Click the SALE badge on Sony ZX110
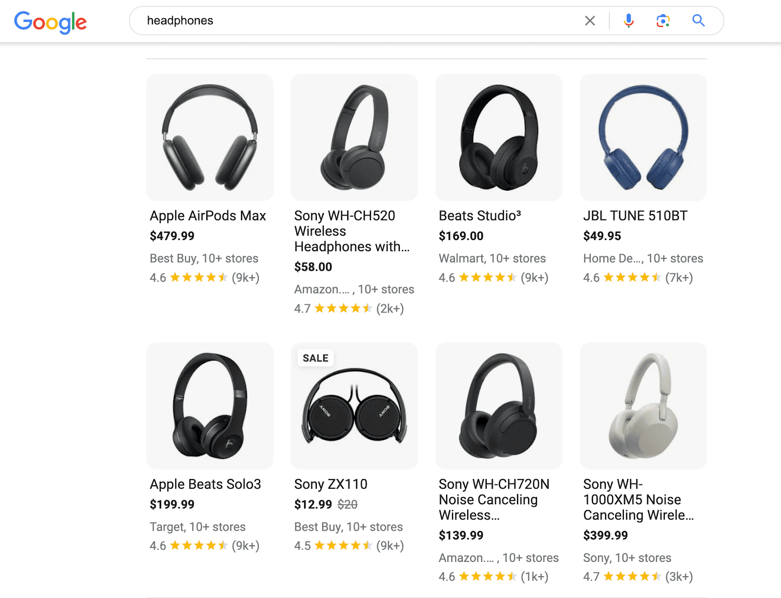 (315, 358)
